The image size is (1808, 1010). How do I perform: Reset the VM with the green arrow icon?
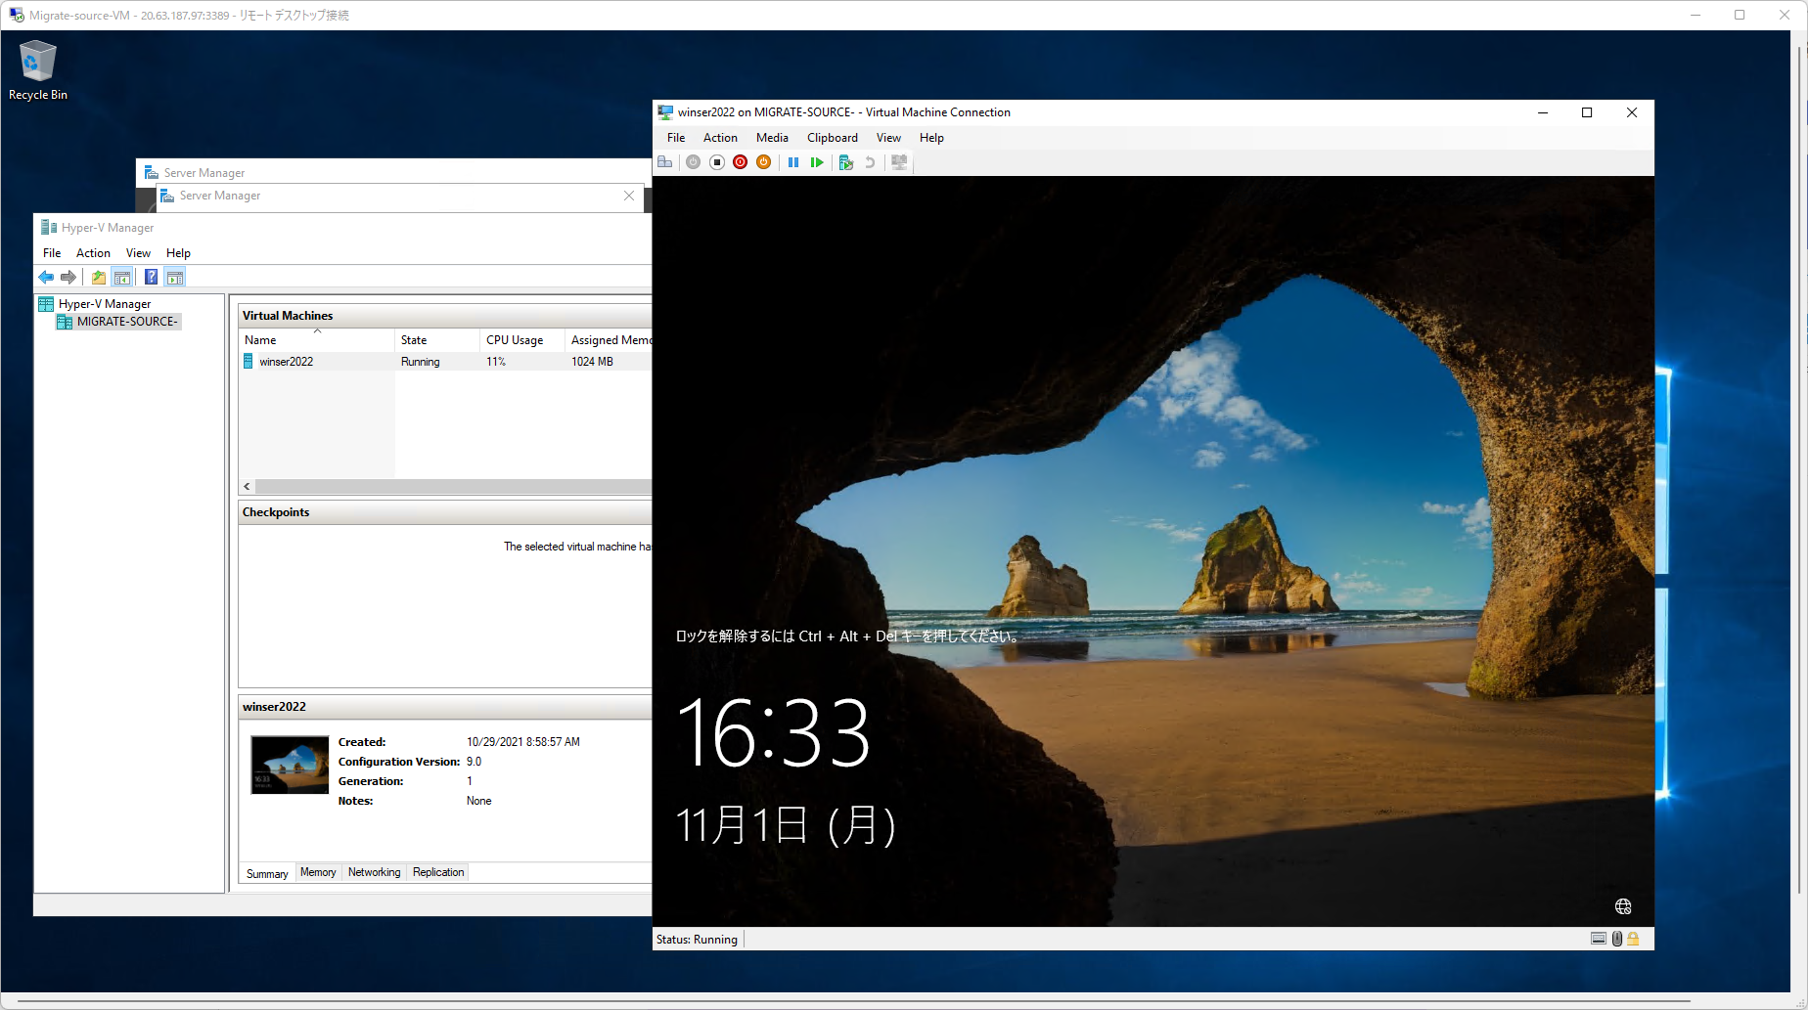(817, 162)
